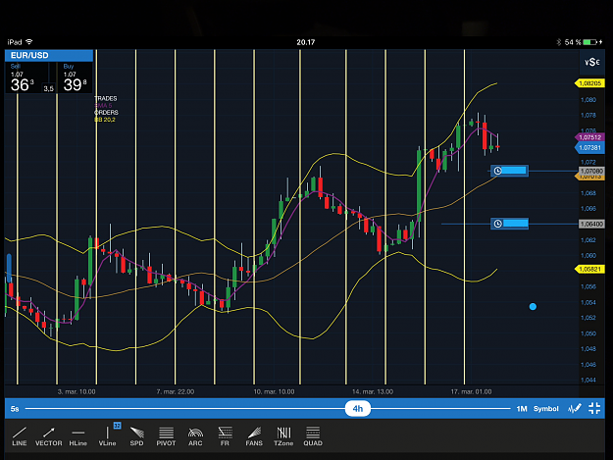Select the ARC drawing tool

pos(195,436)
